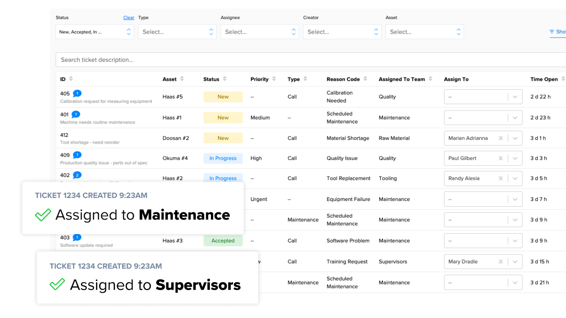566x318 pixels.
Task: Click Assigned to Maintenance notification card
Action: click(133, 208)
